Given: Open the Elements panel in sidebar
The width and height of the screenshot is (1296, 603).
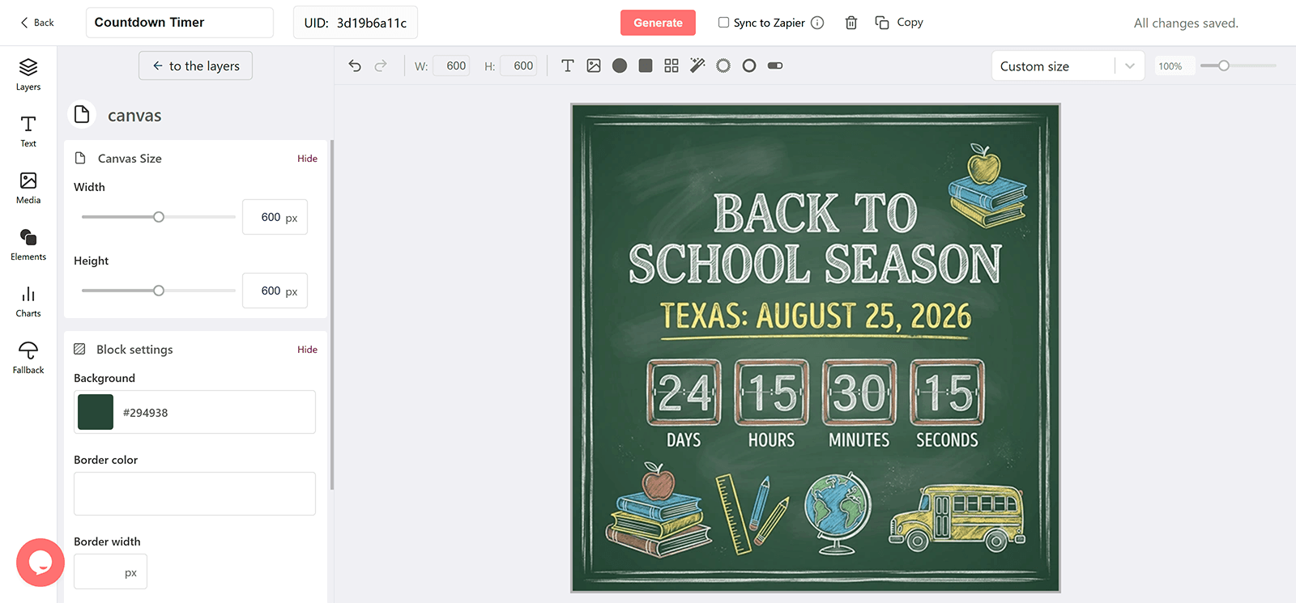Looking at the screenshot, I should (x=28, y=244).
